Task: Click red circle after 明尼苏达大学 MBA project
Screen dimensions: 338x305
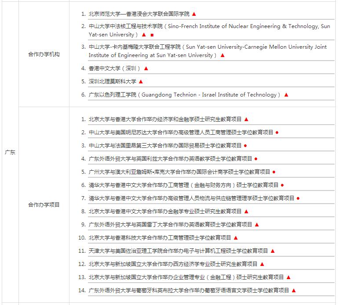Action: (277, 133)
